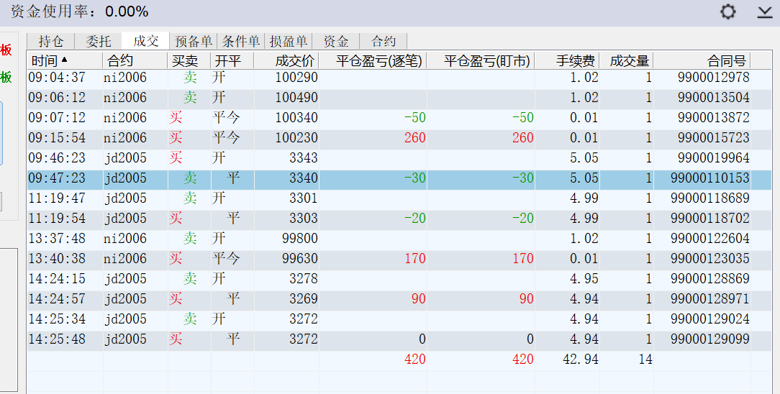Click the total volume value 14
The image size is (780, 394).
coord(645,359)
